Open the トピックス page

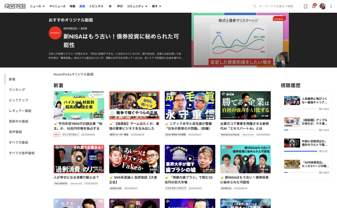pos(96,6)
